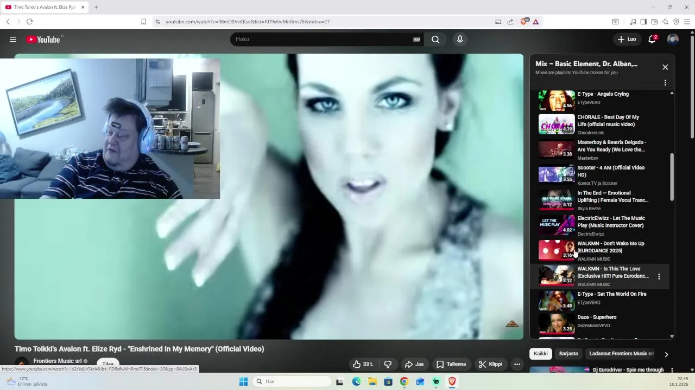This screenshot has width=695, height=390.
Task: Click the Brave Rewards triangle icon
Action: pos(535,22)
